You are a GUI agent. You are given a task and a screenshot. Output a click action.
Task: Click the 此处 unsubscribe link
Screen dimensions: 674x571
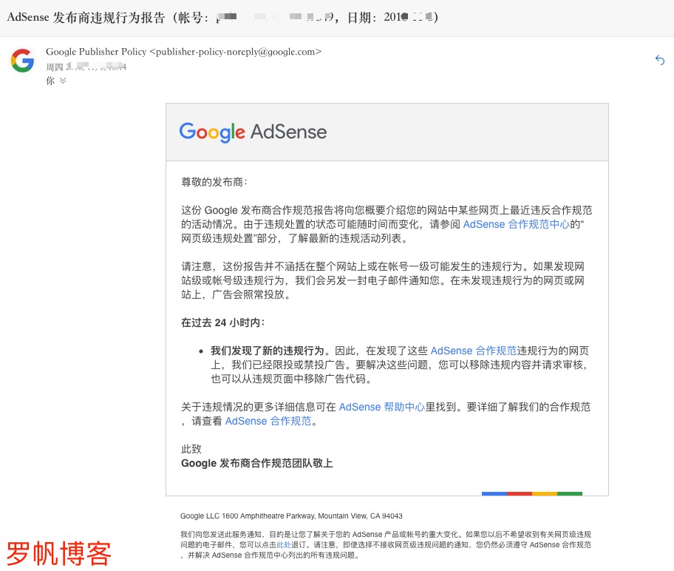pos(284,545)
